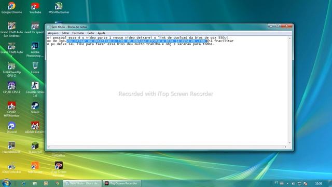Click the volume speaker tray icon
Screen dimensions: 332x187
pos(294,183)
